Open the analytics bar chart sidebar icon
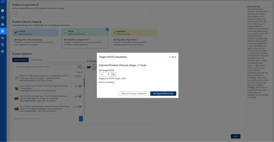Screen dimensions: 274x142 pyautogui.click(x=2, y=24)
